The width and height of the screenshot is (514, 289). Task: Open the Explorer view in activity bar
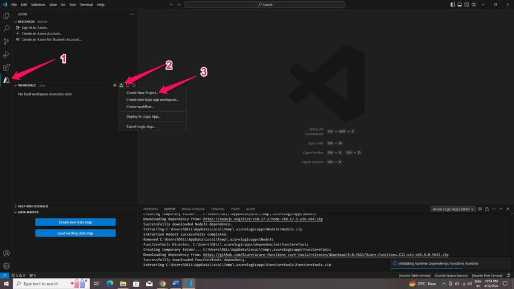[x=6, y=16]
